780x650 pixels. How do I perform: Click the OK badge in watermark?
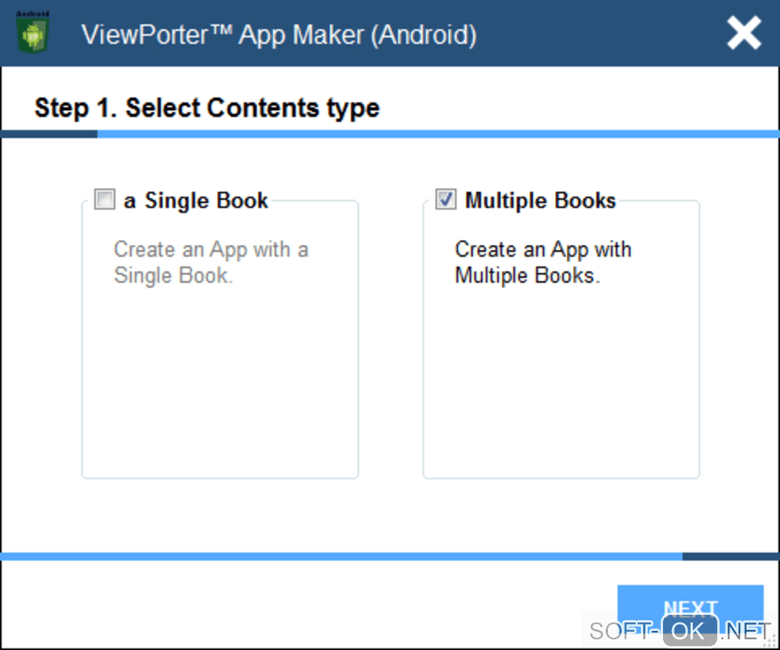(688, 632)
